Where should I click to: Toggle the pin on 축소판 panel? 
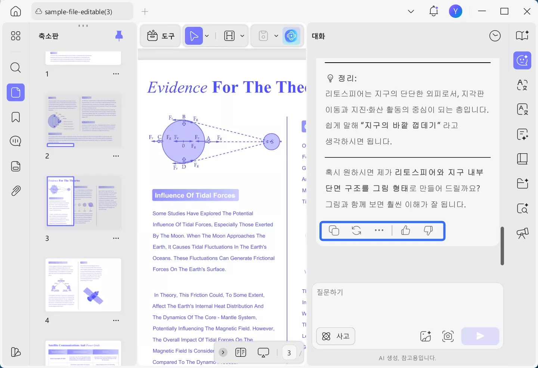coord(119,36)
